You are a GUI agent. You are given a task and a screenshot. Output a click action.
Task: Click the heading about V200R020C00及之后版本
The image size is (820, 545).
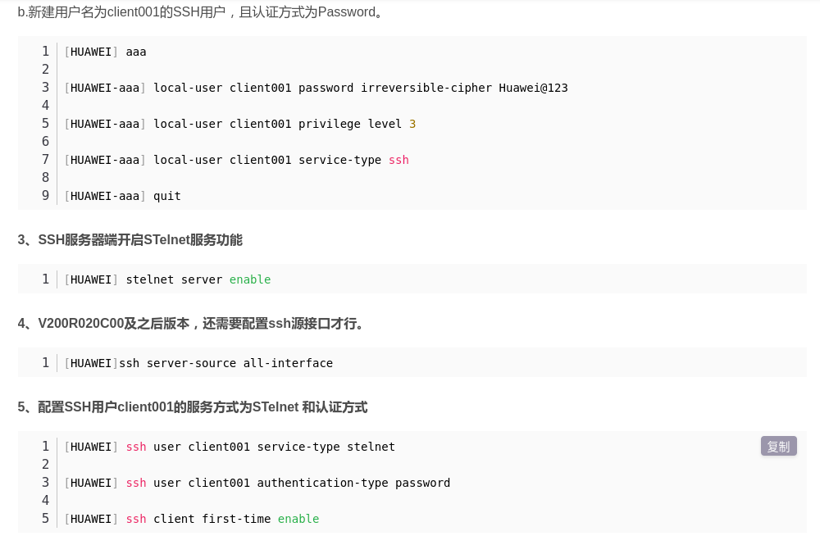coord(190,324)
